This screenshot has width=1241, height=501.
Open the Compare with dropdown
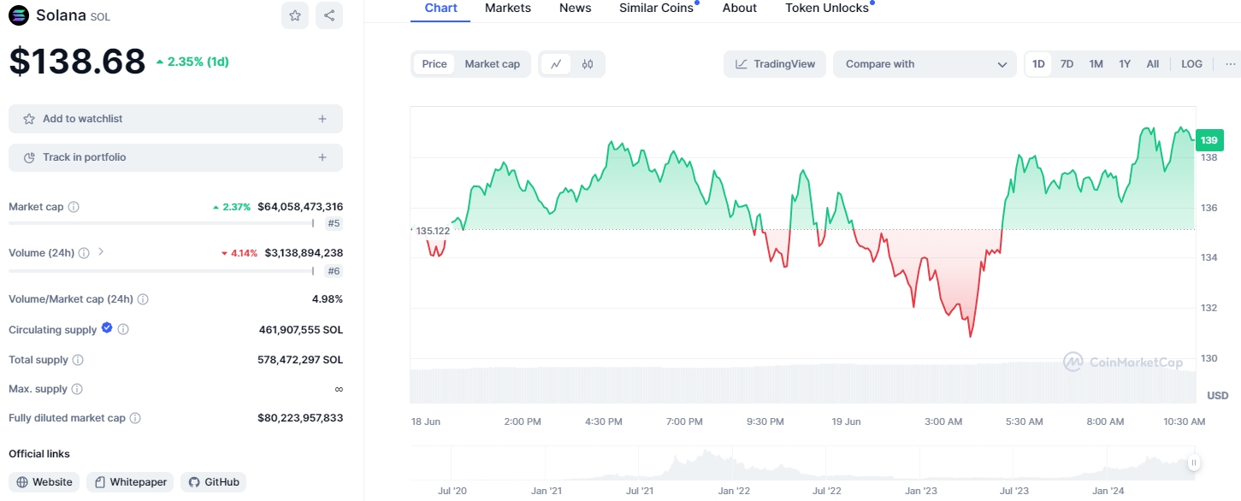point(925,64)
